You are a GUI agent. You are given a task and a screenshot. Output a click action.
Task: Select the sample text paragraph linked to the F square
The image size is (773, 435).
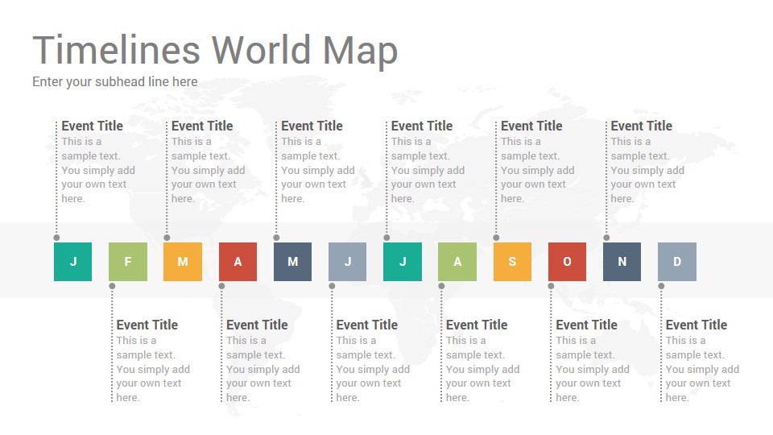point(153,369)
